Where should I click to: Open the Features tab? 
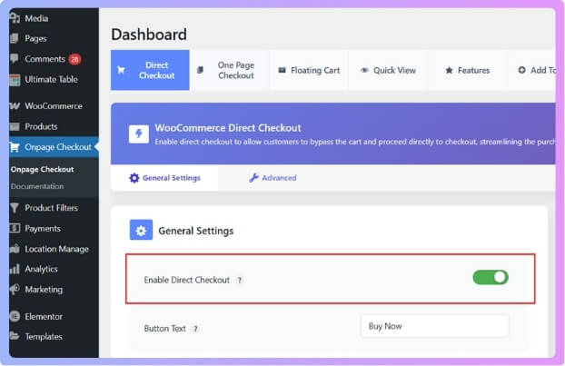coord(467,70)
